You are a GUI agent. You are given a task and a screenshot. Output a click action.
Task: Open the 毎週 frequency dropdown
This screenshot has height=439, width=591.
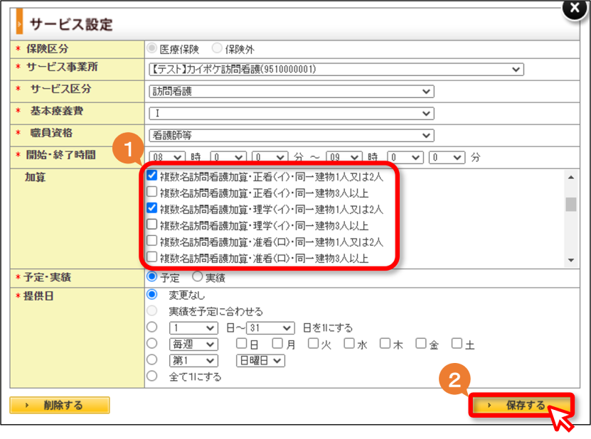[193, 344]
